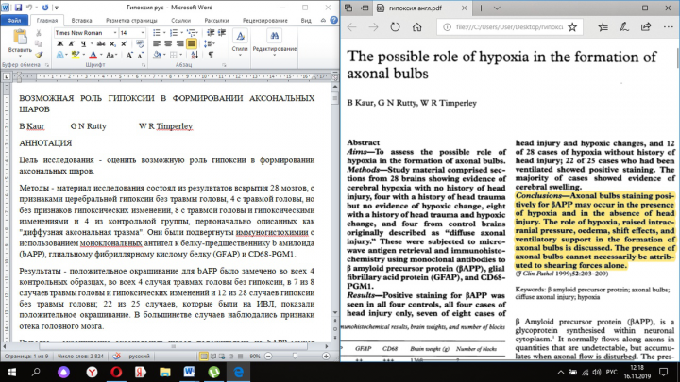Add PDF to favorites with star icon
The height and width of the screenshot is (382, 680).
point(572,27)
